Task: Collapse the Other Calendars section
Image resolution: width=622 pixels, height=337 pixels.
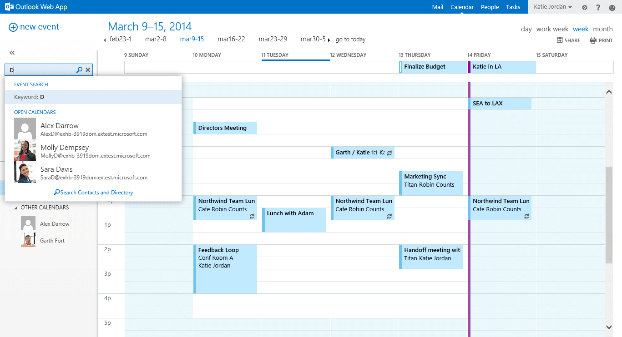Action: tap(16, 208)
